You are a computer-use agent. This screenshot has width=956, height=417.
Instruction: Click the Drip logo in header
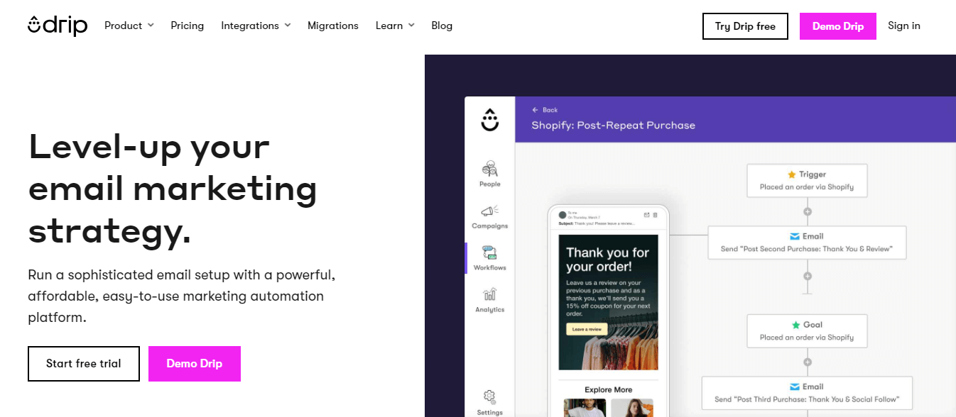click(x=58, y=26)
